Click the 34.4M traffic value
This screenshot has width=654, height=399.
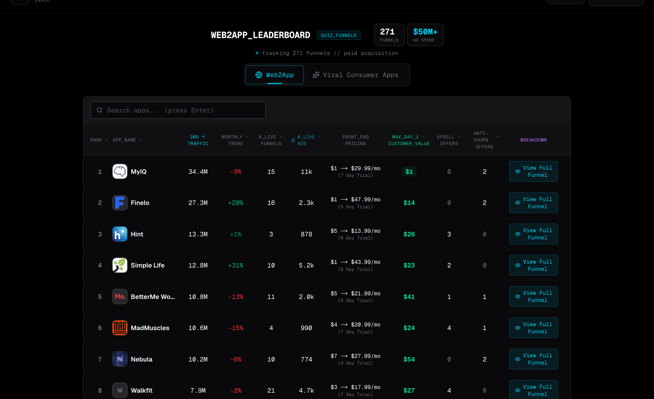198,172
